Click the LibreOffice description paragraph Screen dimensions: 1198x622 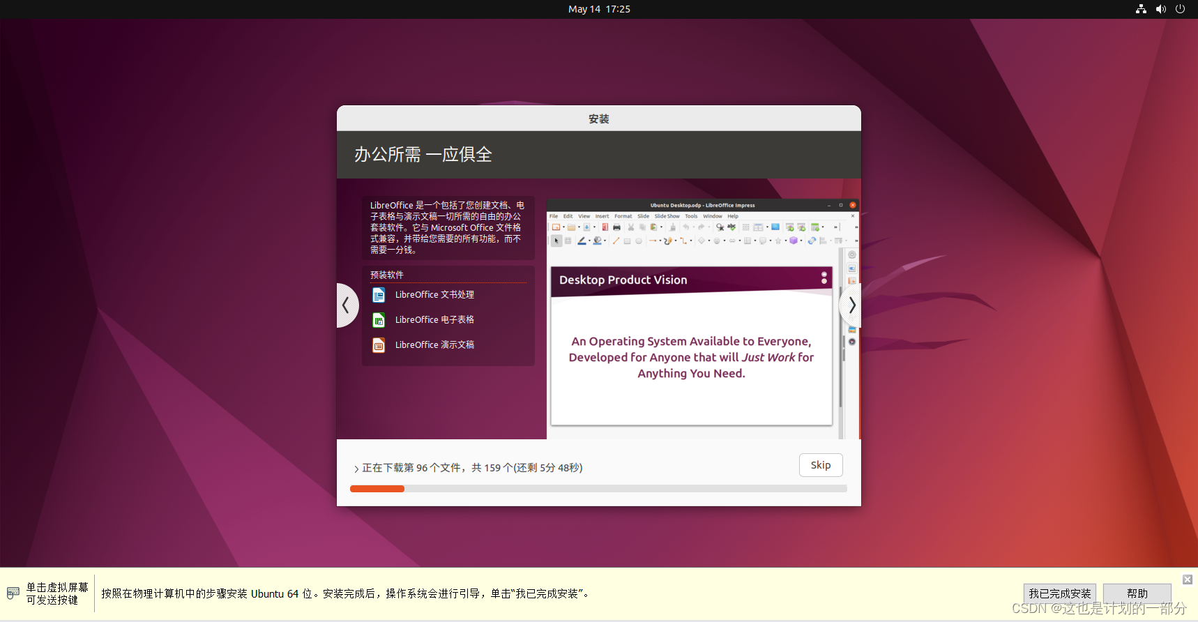[447, 227]
